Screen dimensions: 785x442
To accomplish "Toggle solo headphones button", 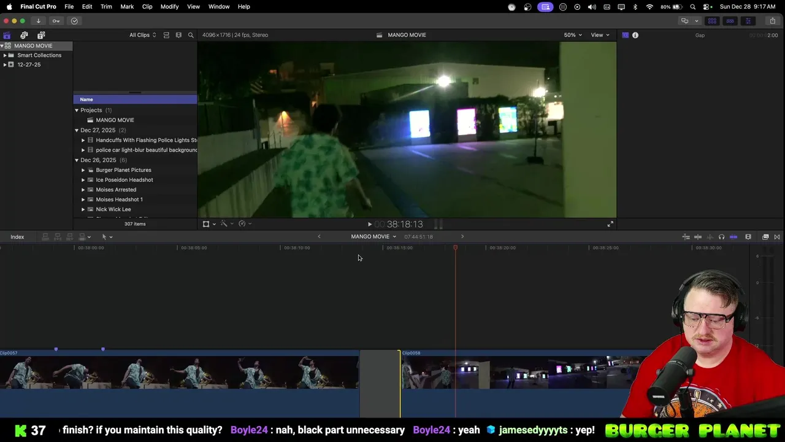I will (x=721, y=237).
